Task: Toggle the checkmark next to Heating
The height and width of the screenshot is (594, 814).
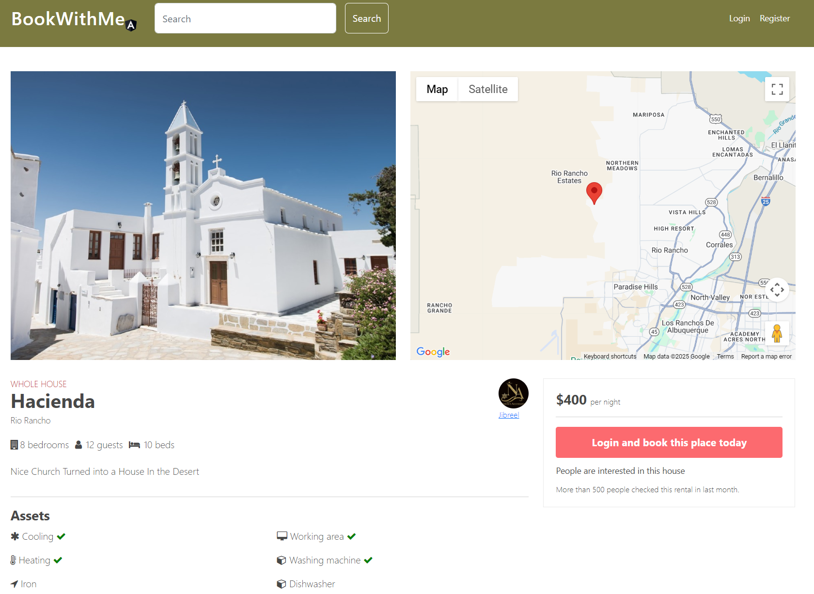Action: (58, 560)
